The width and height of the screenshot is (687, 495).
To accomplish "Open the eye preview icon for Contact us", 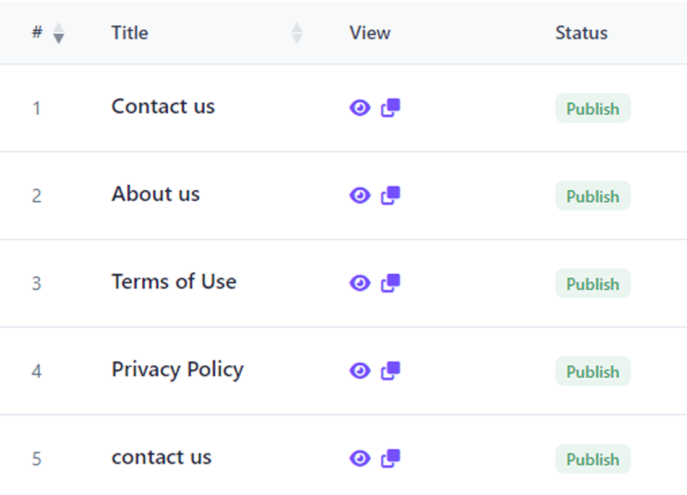I will (x=360, y=108).
